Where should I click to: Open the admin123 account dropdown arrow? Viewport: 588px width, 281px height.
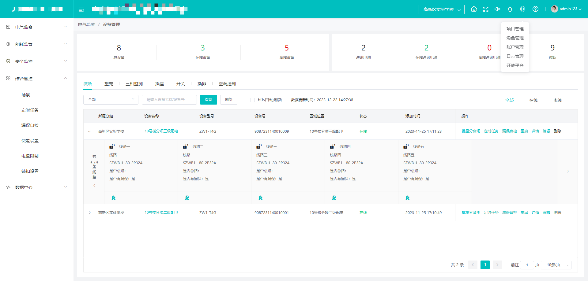(580, 9)
